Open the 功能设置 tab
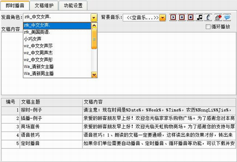This screenshot has width=237, height=162. click(73, 5)
